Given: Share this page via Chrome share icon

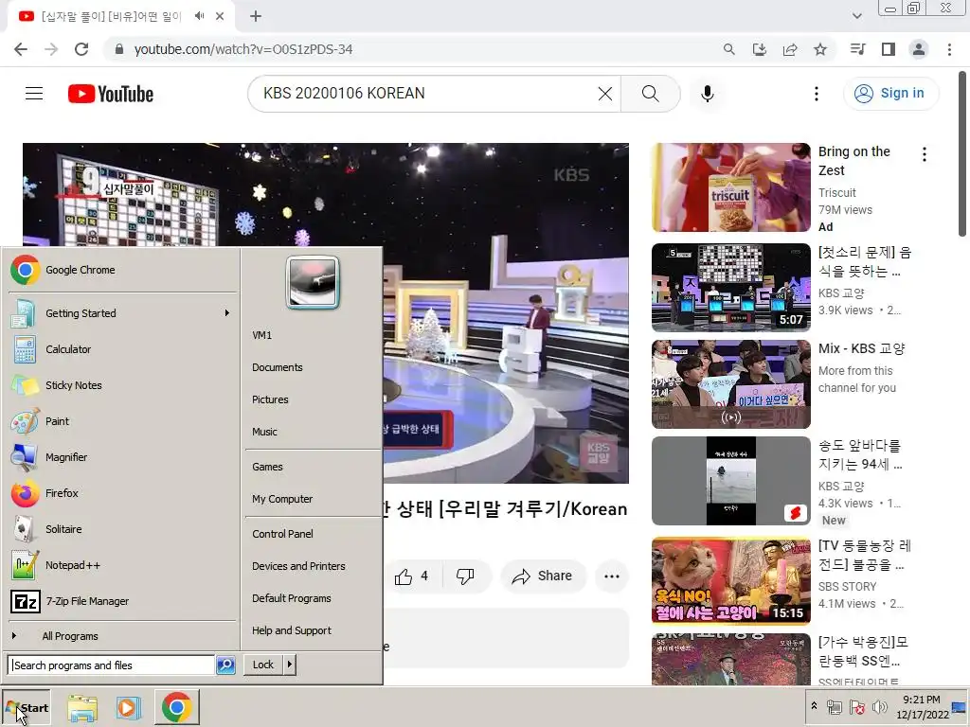Looking at the screenshot, I should click(x=790, y=49).
